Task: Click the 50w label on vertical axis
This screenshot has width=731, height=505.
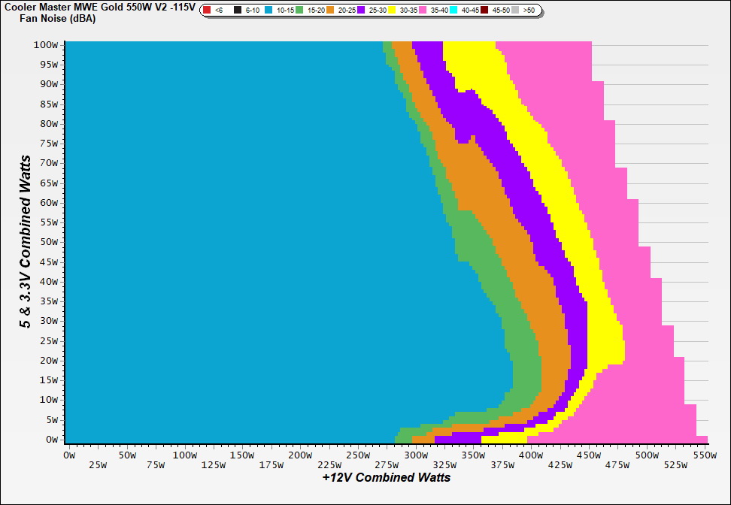Action: click(x=48, y=242)
